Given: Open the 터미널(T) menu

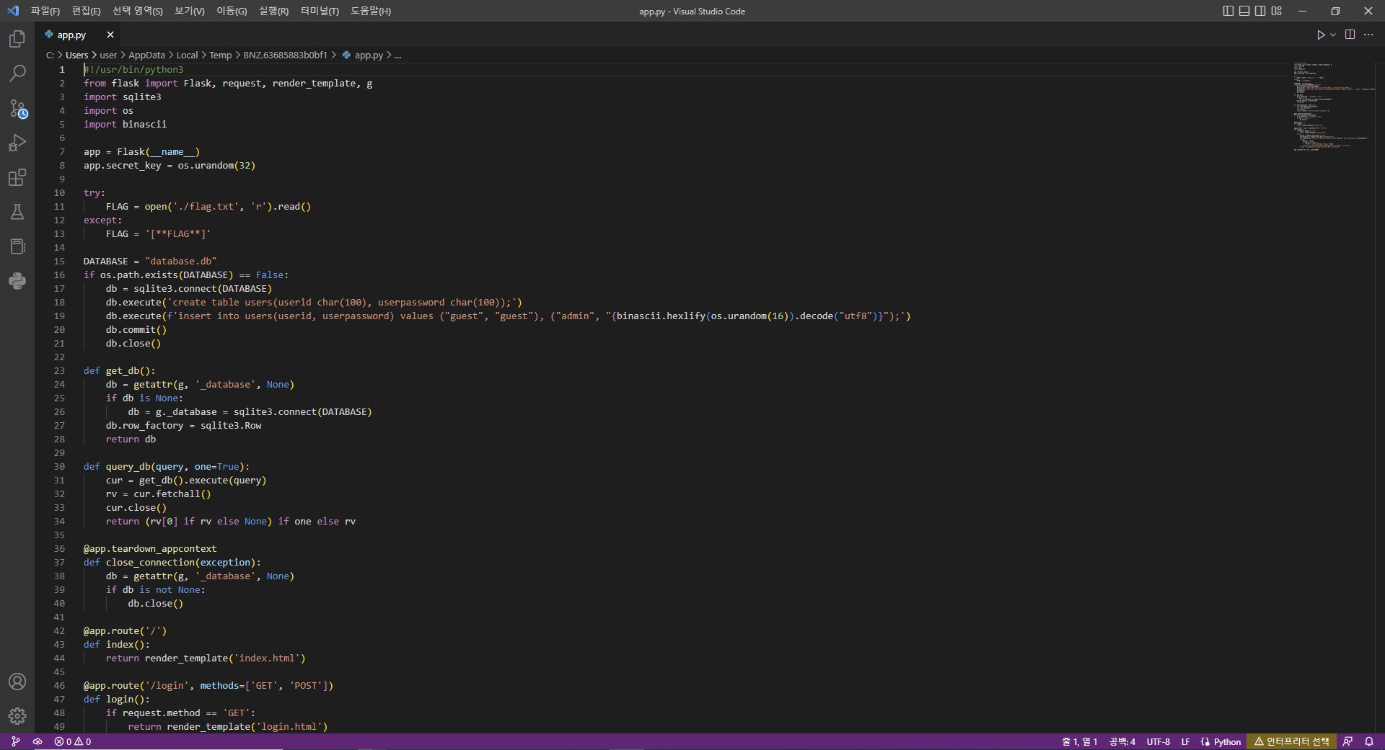Looking at the screenshot, I should [320, 11].
